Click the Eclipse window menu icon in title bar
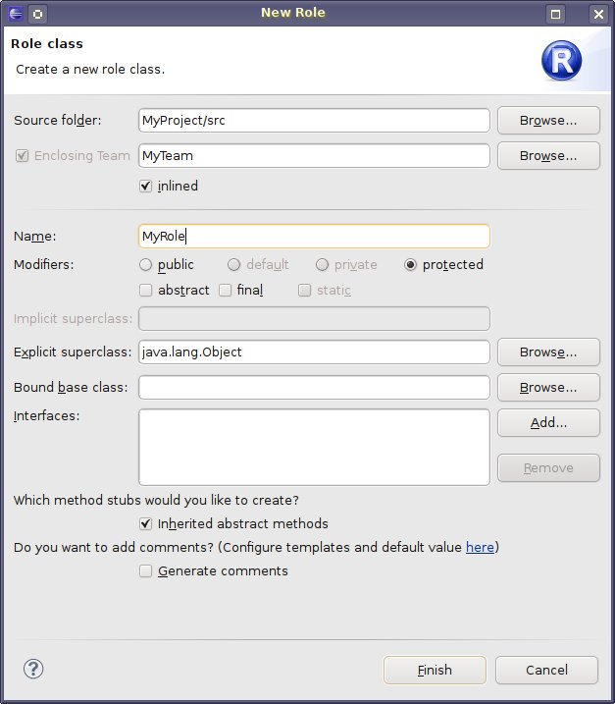 click(x=16, y=13)
